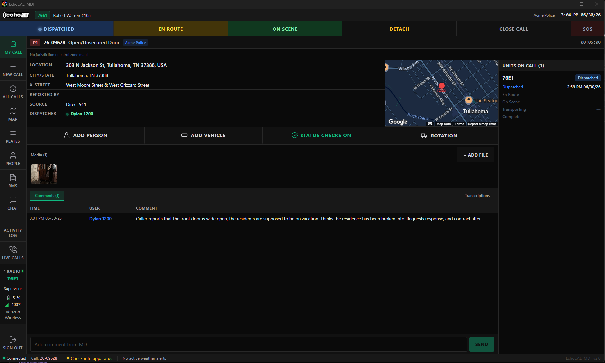The height and width of the screenshot is (363, 605).
Task: Click the Map Data link
Action: pos(443,124)
